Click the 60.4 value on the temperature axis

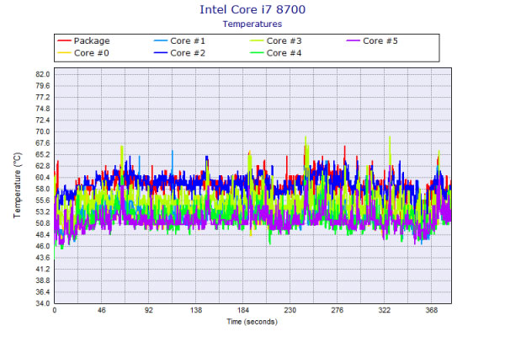point(43,178)
